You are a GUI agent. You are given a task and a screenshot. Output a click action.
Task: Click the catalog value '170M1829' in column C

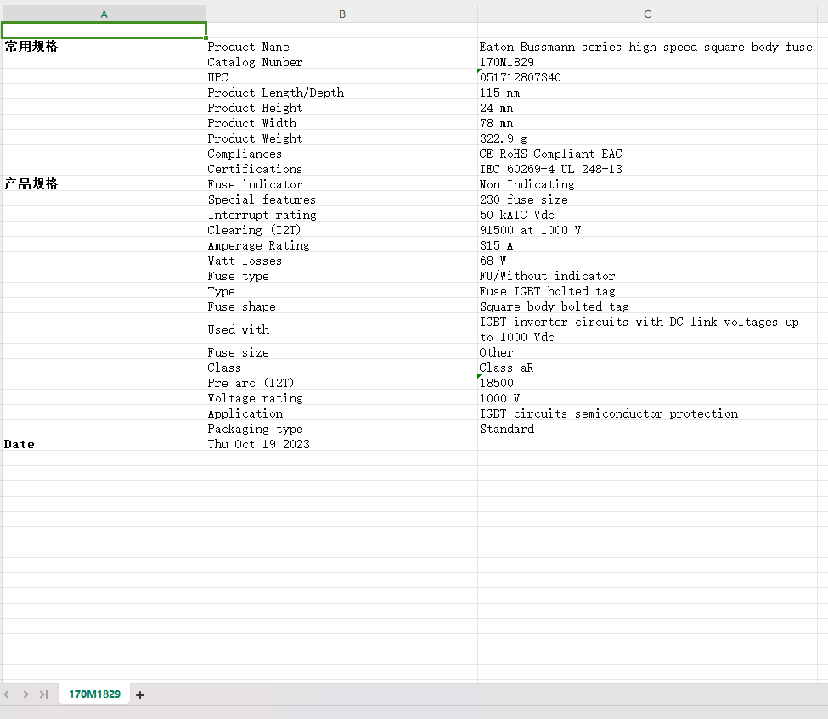pyautogui.click(x=647, y=62)
